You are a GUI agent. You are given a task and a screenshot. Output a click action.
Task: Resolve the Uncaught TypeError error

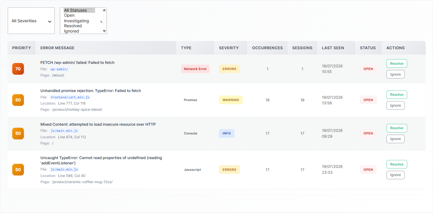tap(397, 164)
